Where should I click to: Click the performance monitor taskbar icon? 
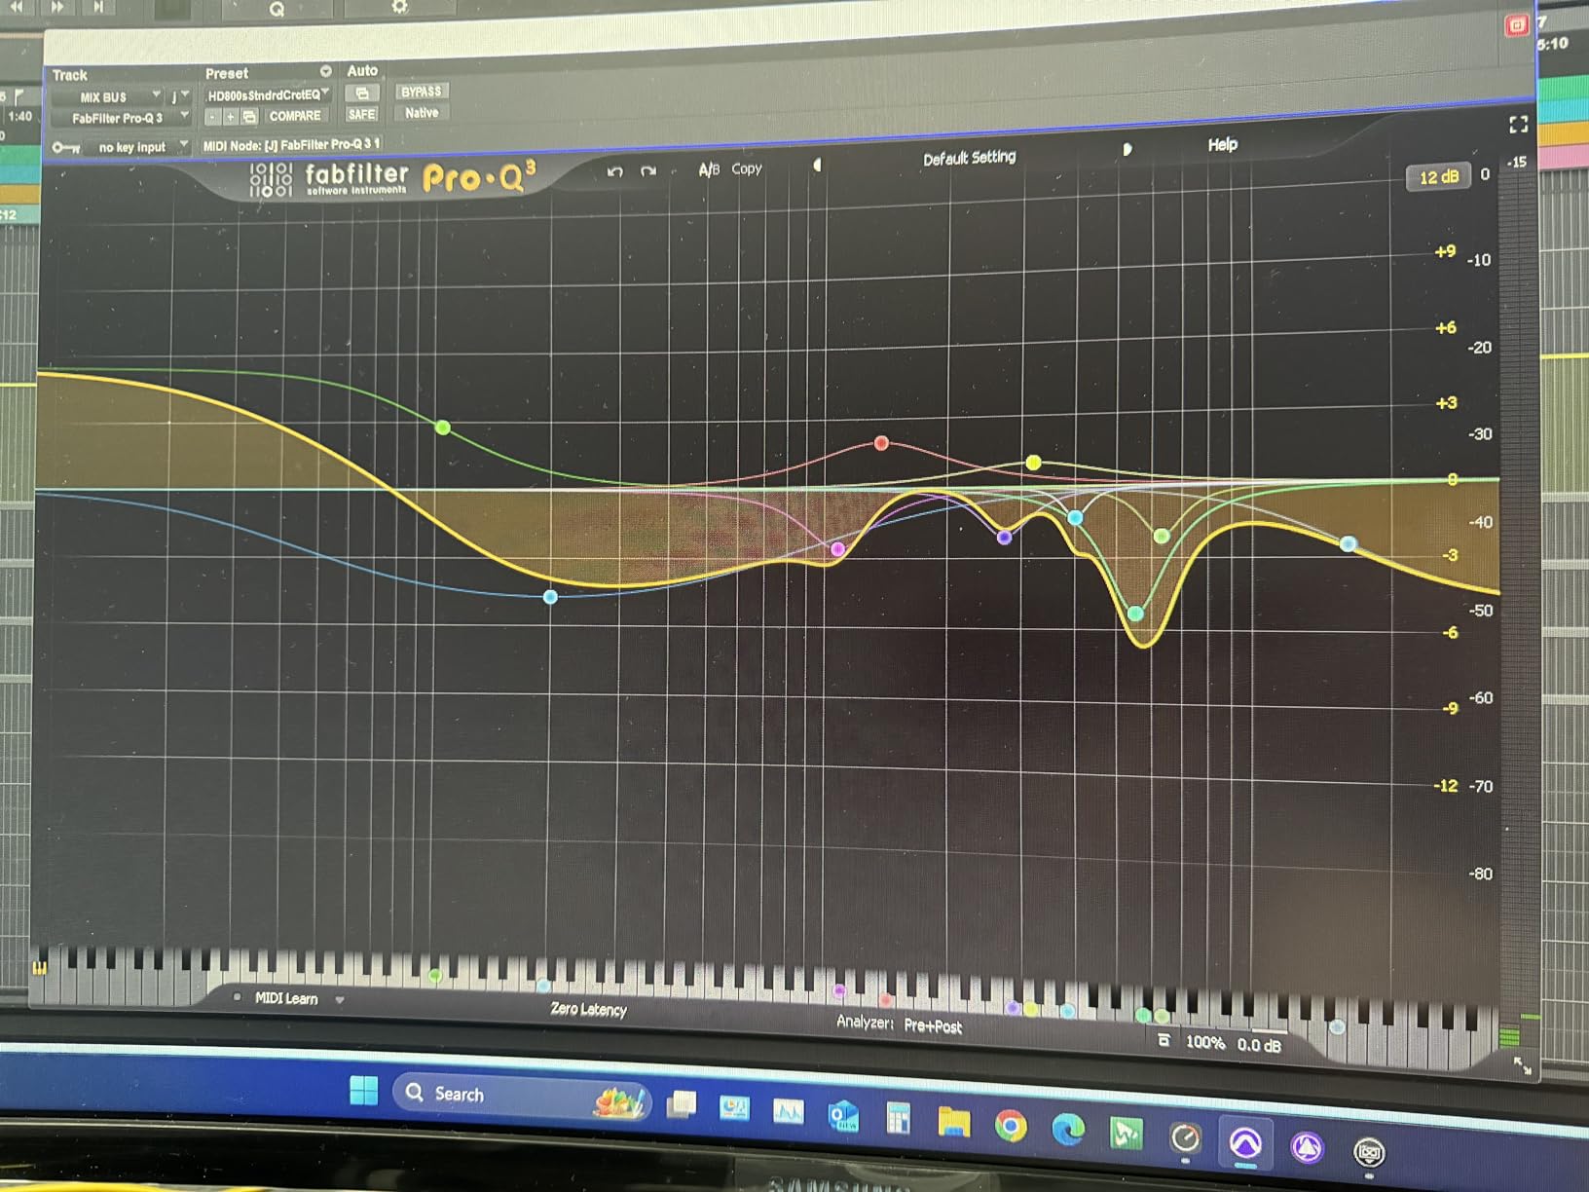point(788,1111)
